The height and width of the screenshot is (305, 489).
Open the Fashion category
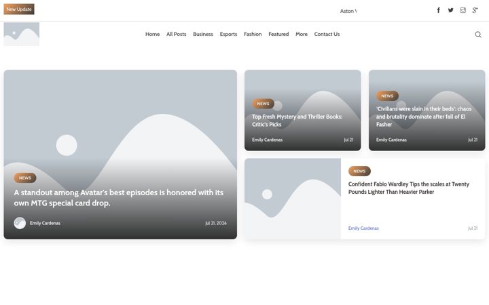pyautogui.click(x=253, y=35)
